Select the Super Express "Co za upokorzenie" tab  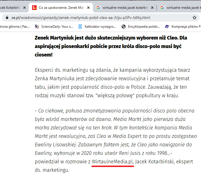[x=61, y=8]
